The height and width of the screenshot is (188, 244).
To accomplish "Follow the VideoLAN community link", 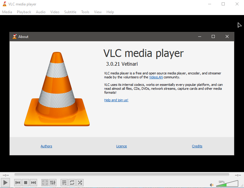I will click(156, 77).
